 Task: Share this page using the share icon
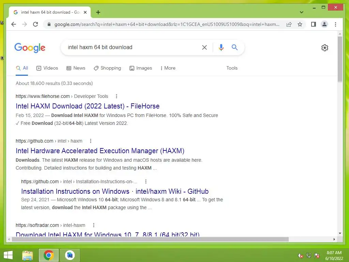pyautogui.click(x=289, y=24)
